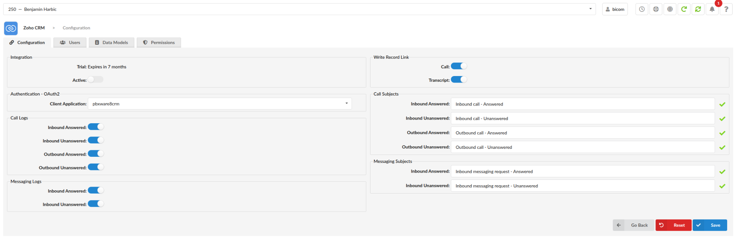
Task: Turn off Messaging Logs Inbound Answered toggle
Action: (96, 191)
